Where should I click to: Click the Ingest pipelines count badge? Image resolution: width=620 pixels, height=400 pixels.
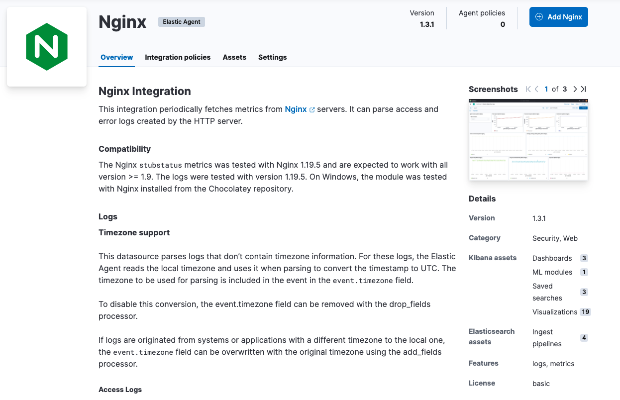583,337
